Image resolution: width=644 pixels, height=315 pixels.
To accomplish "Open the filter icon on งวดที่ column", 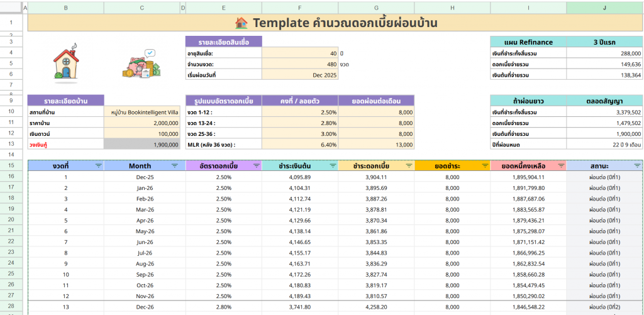I will [98, 165].
